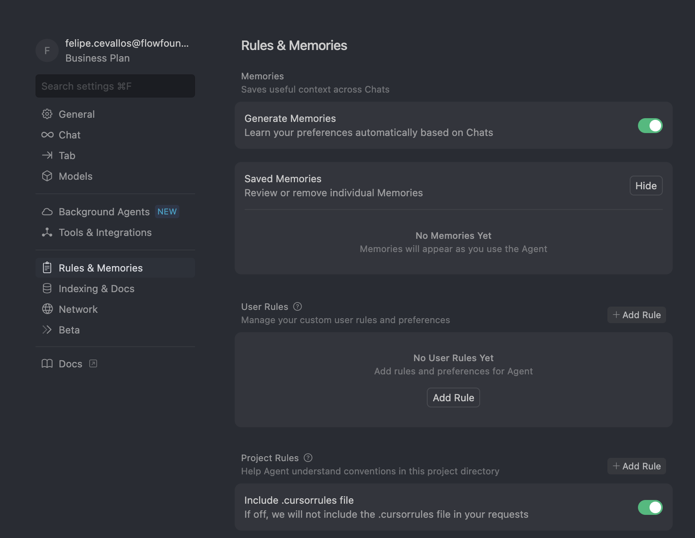
Task: Open the Docs external link
Action: (x=71, y=364)
